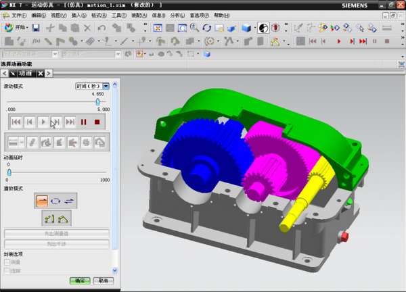406x292 pixels.
Task: Pause the animation with red pause button
Action: 84,122
